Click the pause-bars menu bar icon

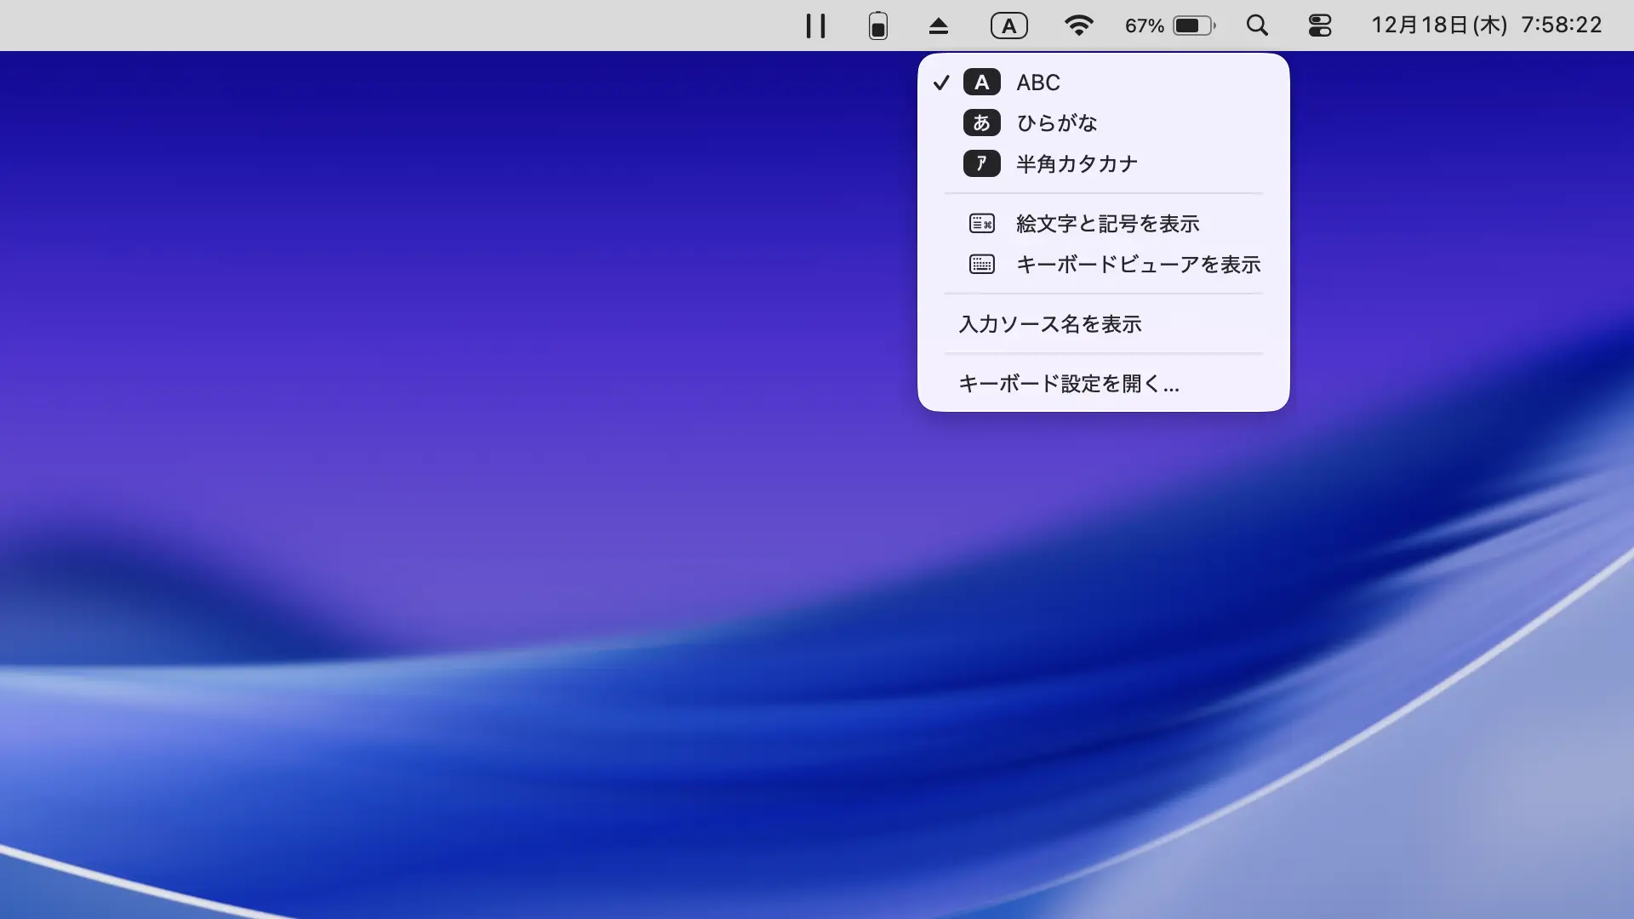coord(815,26)
